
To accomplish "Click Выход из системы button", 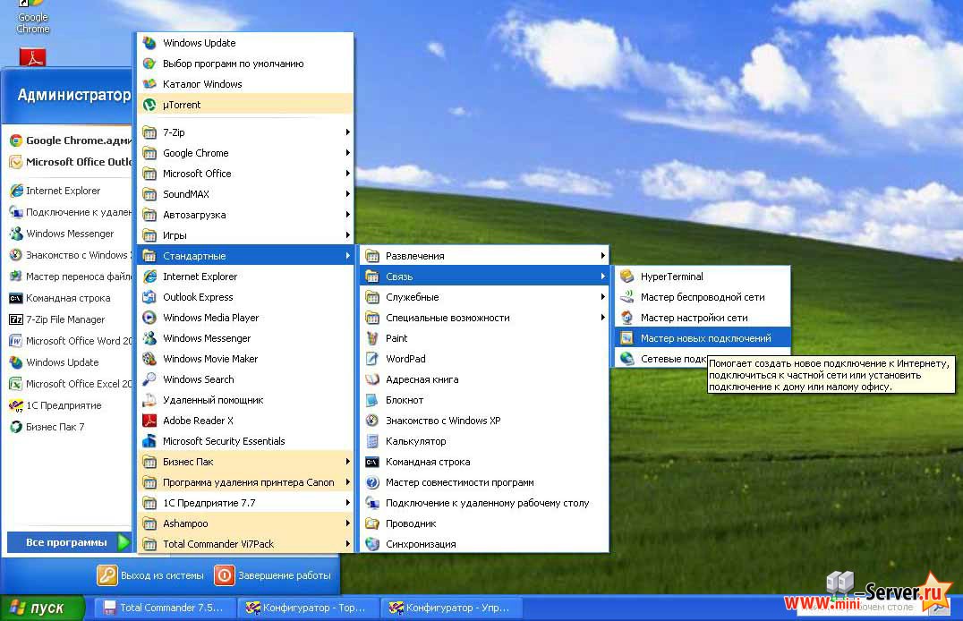I will tap(151, 575).
